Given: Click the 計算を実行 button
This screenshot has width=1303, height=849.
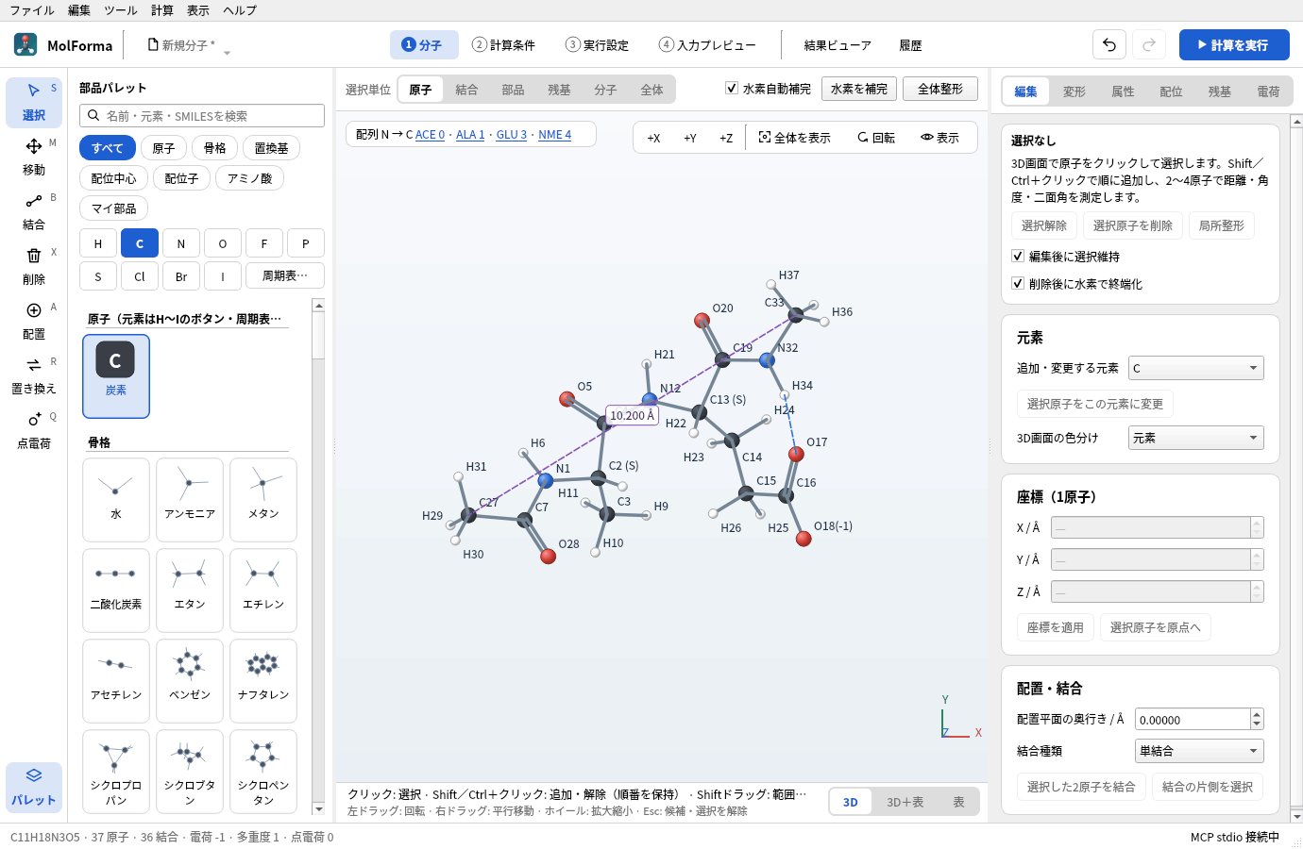Looking at the screenshot, I should click(1234, 44).
